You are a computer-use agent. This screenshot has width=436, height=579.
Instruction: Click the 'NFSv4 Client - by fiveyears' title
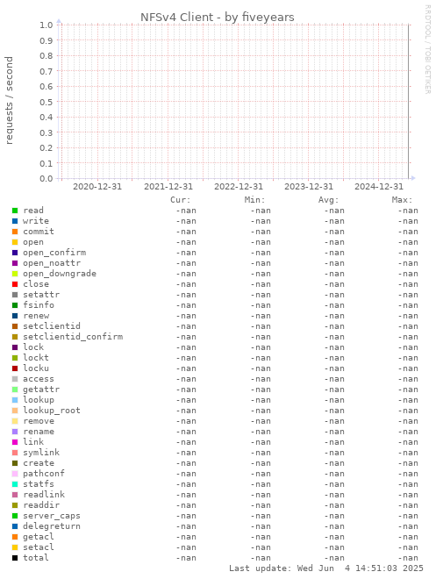click(217, 18)
